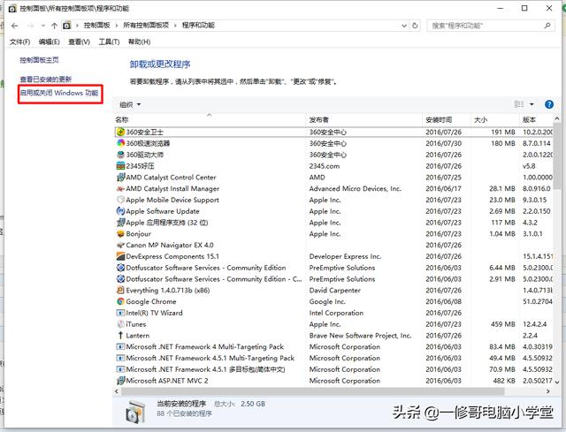
Task: Open 启用或关闭 Windows 功能 link
Action: click(59, 93)
